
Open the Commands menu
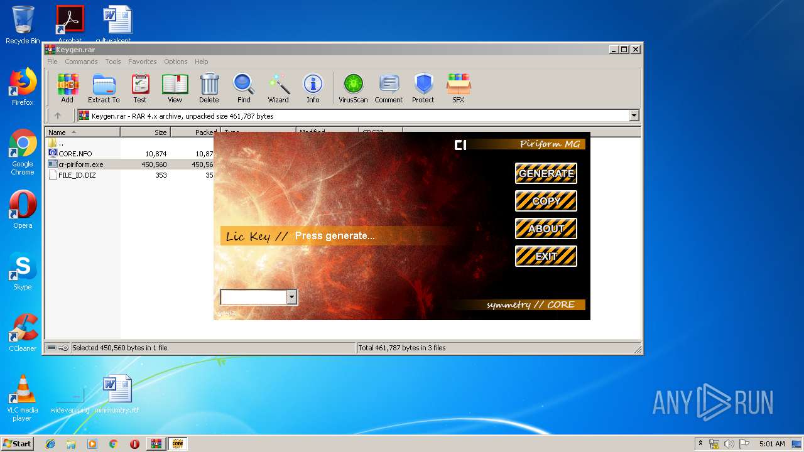(x=81, y=62)
